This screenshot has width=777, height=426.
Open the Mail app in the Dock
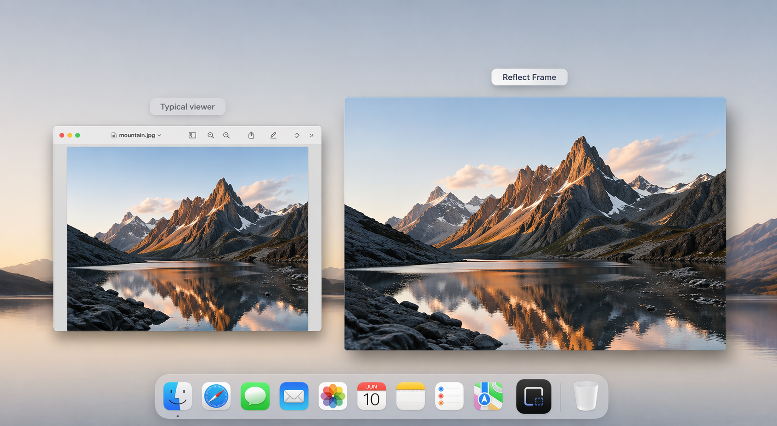tap(294, 396)
